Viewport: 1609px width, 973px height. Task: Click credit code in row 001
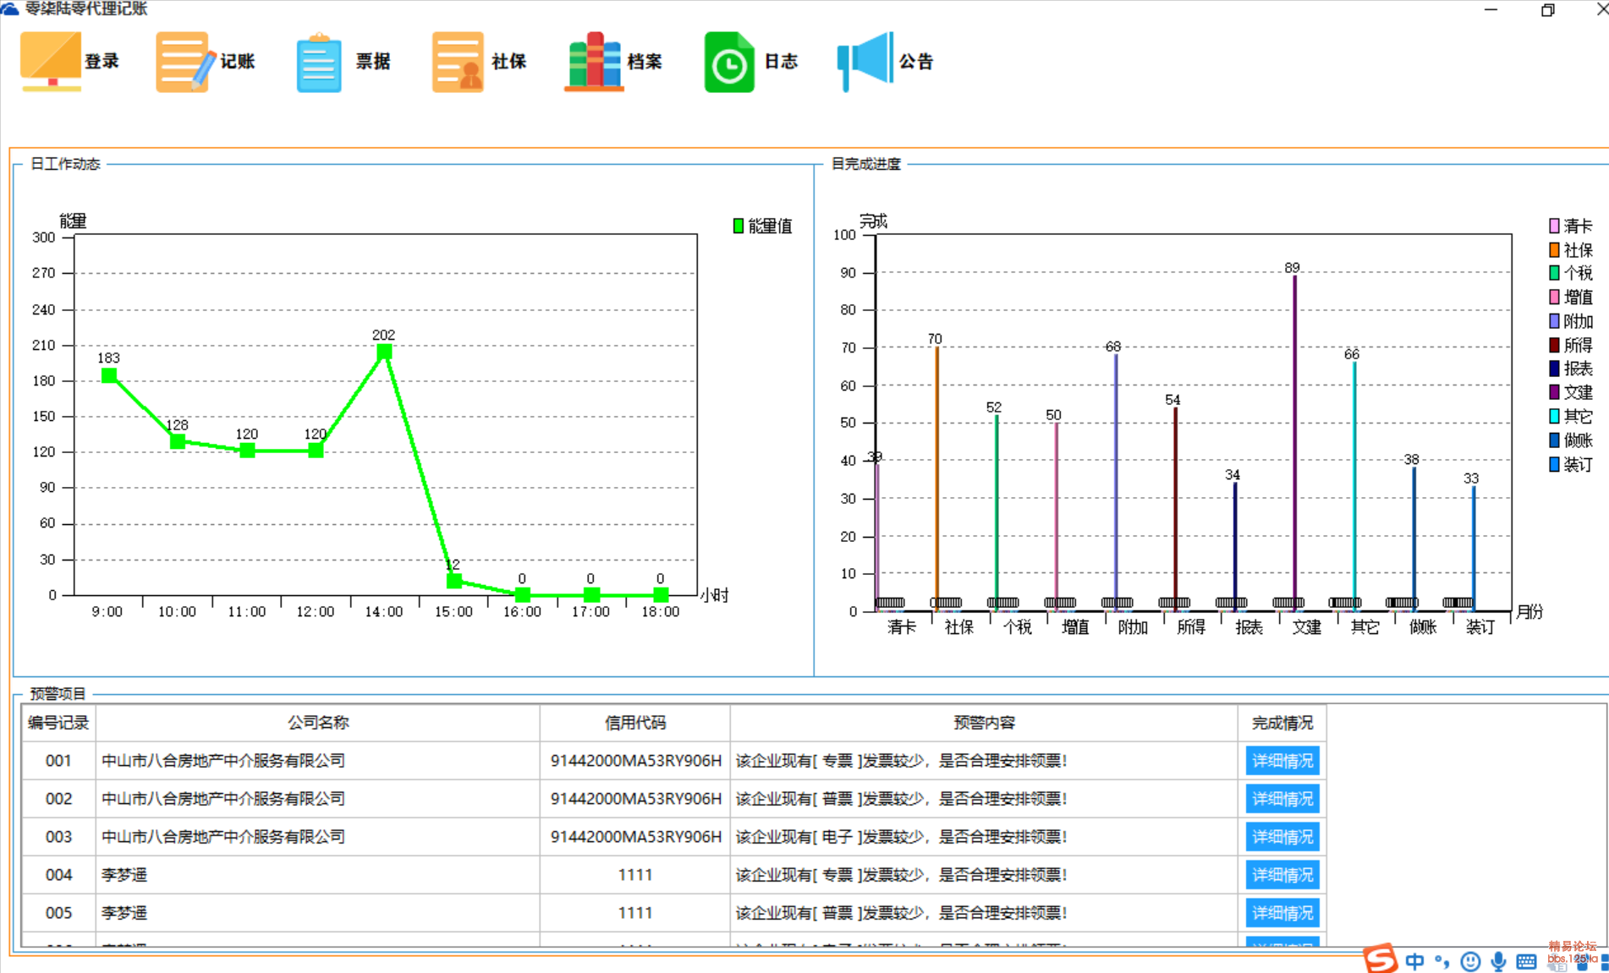click(636, 761)
